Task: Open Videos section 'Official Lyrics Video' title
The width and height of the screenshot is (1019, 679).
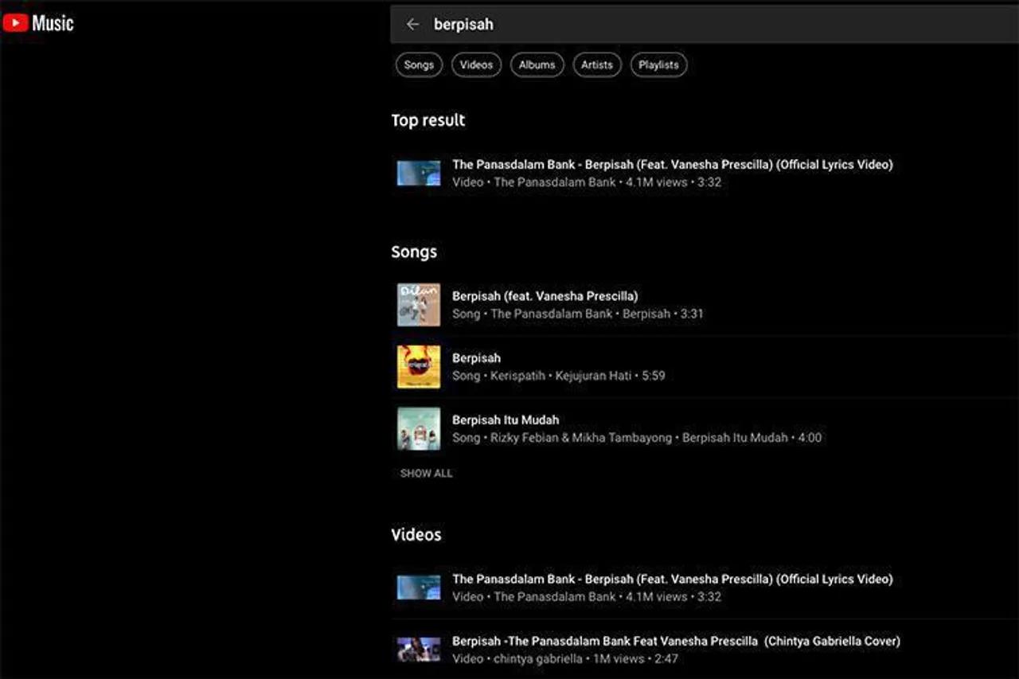Action: pyautogui.click(x=673, y=579)
